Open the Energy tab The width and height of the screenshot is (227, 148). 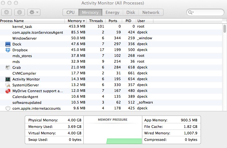(112, 12)
